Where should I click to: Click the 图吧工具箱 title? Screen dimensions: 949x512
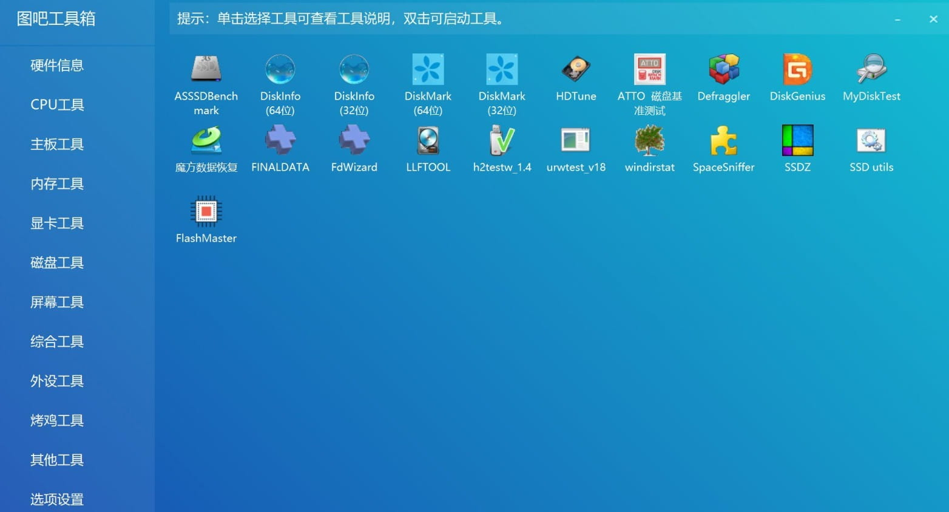click(x=56, y=19)
